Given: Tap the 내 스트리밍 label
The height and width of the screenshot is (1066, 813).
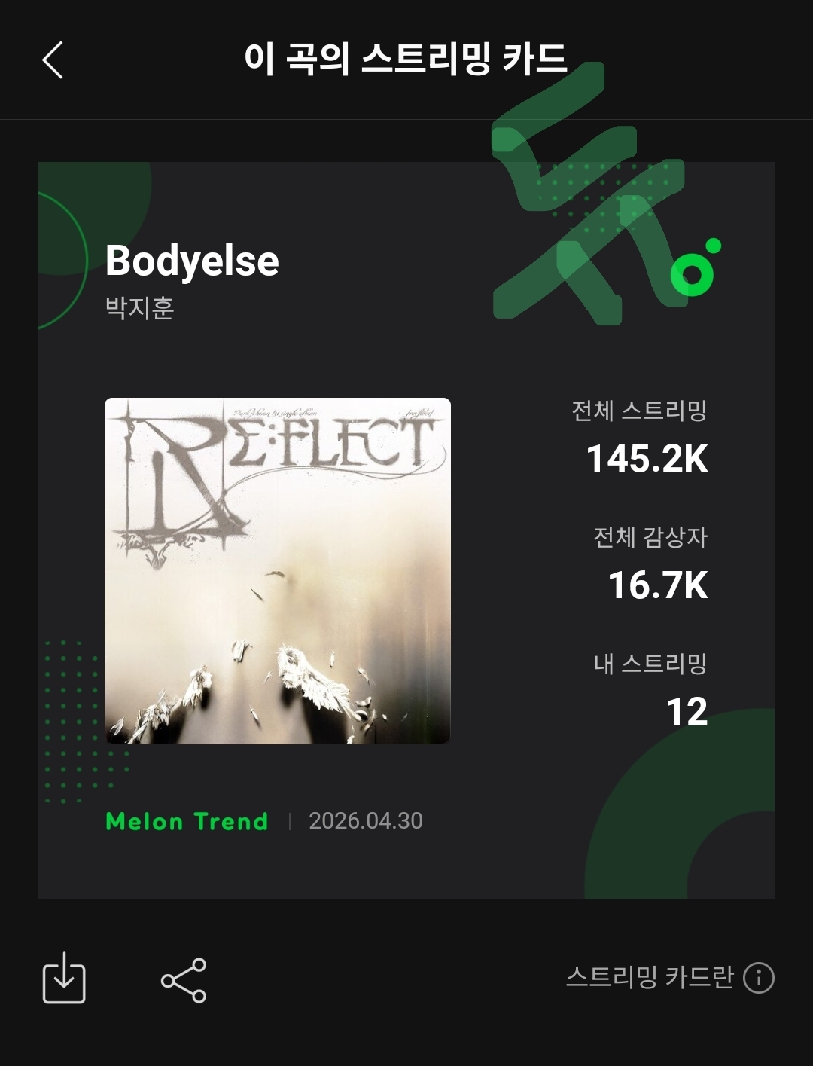Looking at the screenshot, I should [x=650, y=664].
